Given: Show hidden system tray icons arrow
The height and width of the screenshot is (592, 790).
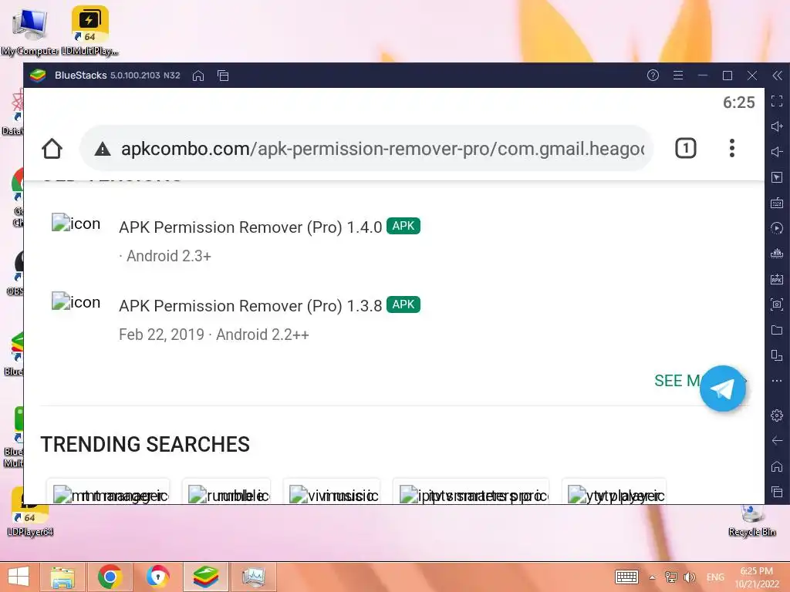Looking at the screenshot, I should (652, 577).
